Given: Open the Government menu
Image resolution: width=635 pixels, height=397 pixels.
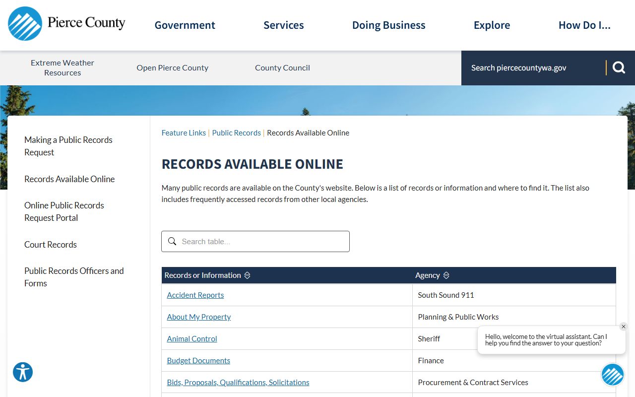Looking at the screenshot, I should pos(185,25).
